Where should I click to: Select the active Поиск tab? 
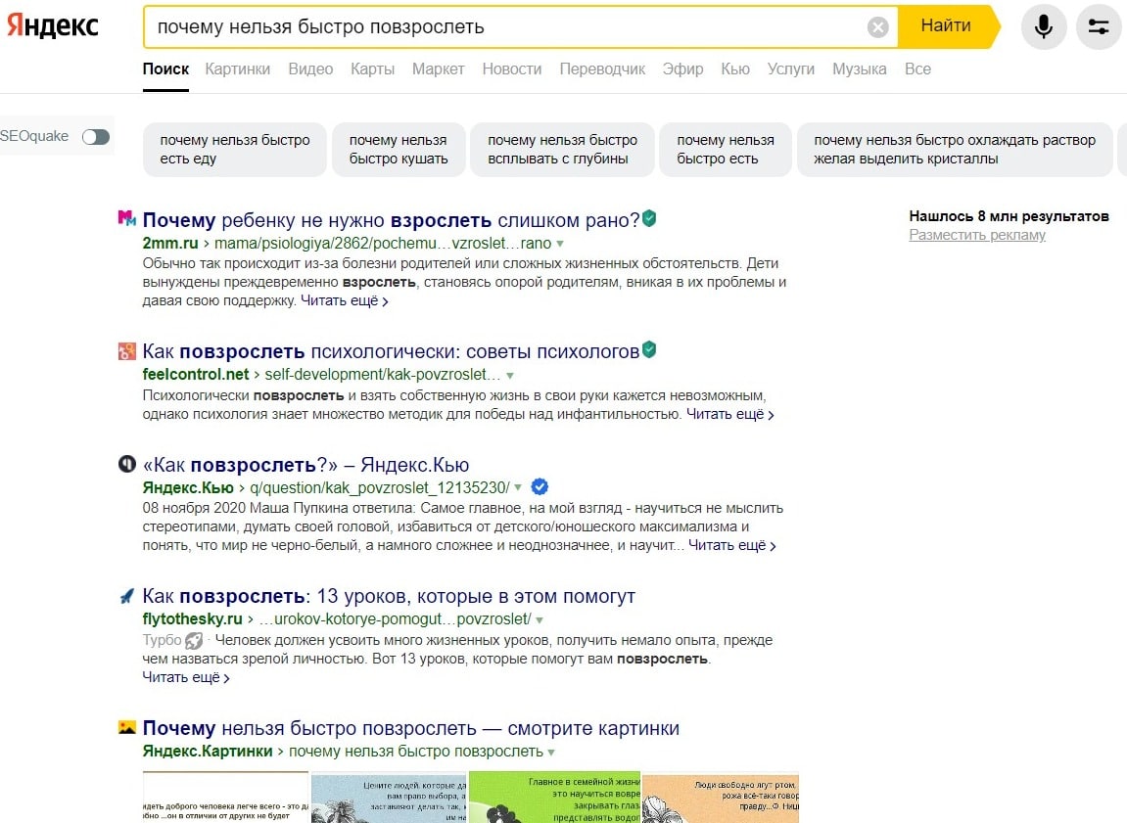(x=165, y=69)
